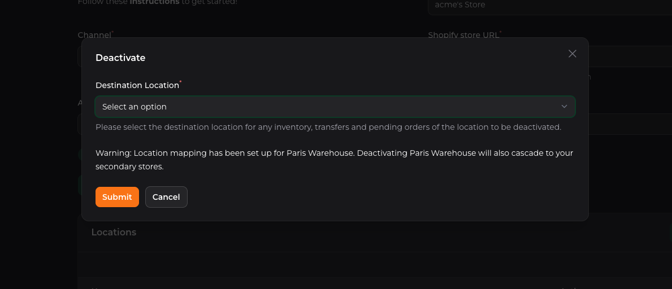Click the Paris Warehouse warning message
The height and width of the screenshot is (289, 672).
pos(334,160)
